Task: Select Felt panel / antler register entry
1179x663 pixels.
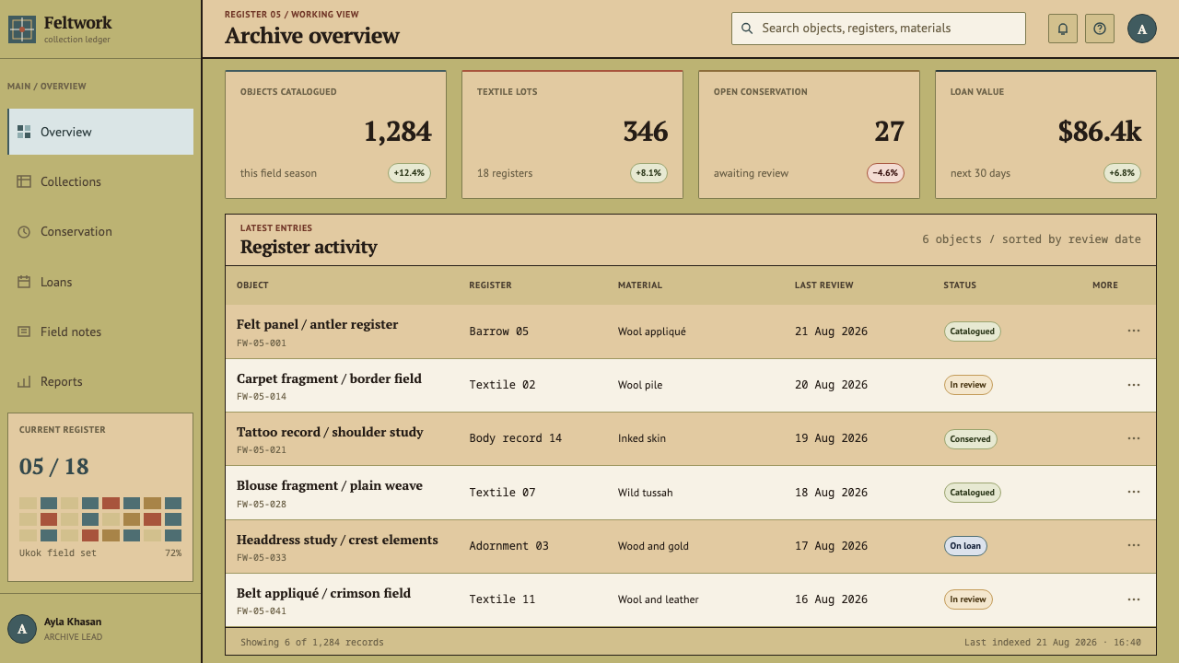Action: (x=318, y=324)
